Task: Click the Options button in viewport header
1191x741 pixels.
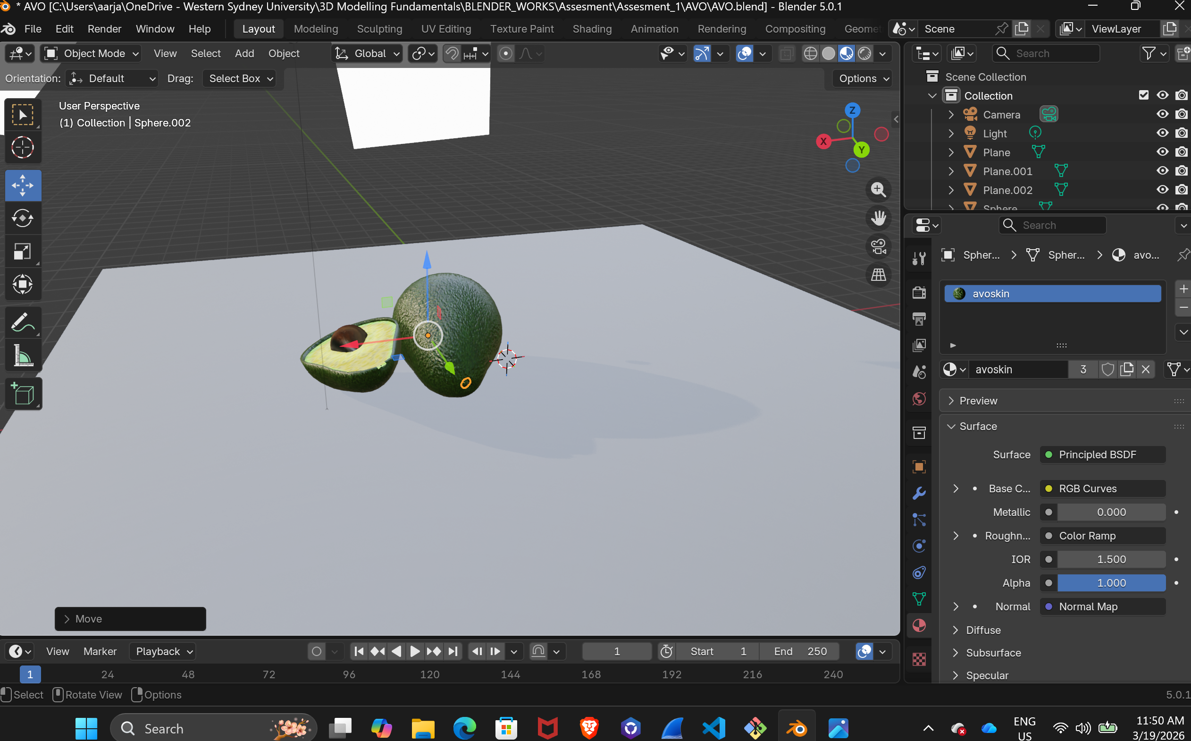Action: point(863,78)
